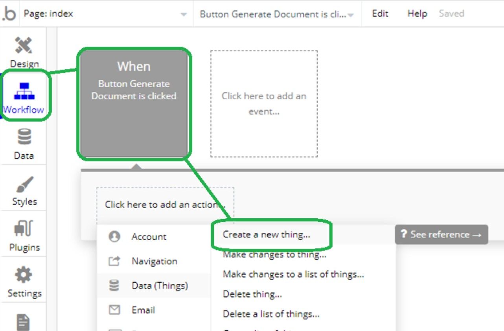Screen dimensions: 504x331
Task: Choose Make changes to thing...
Action: [x=274, y=254]
